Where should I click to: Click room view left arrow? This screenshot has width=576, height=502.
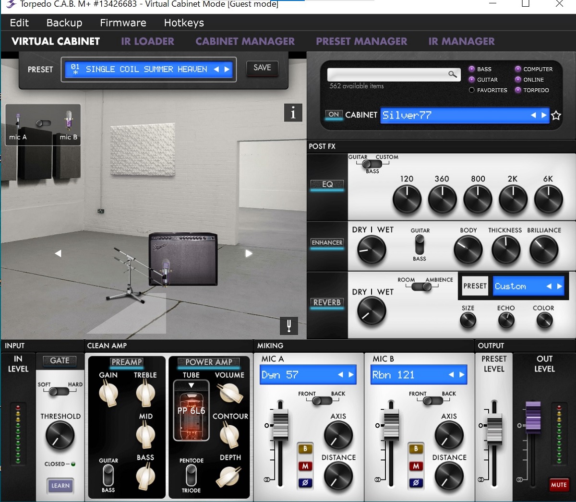pyautogui.click(x=58, y=253)
